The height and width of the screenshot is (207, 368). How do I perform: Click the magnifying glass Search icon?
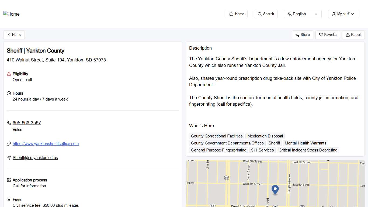259,14
